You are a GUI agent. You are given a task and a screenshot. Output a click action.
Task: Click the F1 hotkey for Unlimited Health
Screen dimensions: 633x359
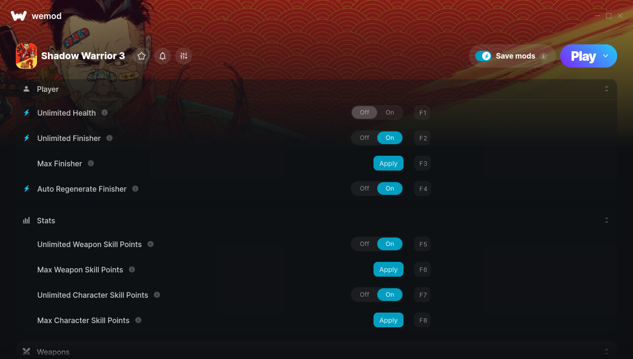[x=423, y=112]
